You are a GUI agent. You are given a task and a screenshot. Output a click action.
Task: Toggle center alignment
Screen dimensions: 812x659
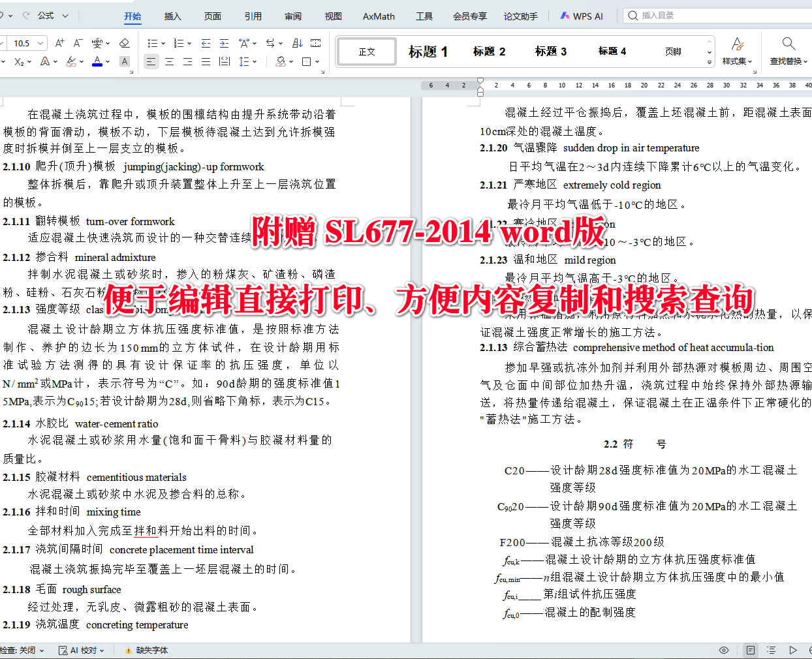(x=169, y=61)
